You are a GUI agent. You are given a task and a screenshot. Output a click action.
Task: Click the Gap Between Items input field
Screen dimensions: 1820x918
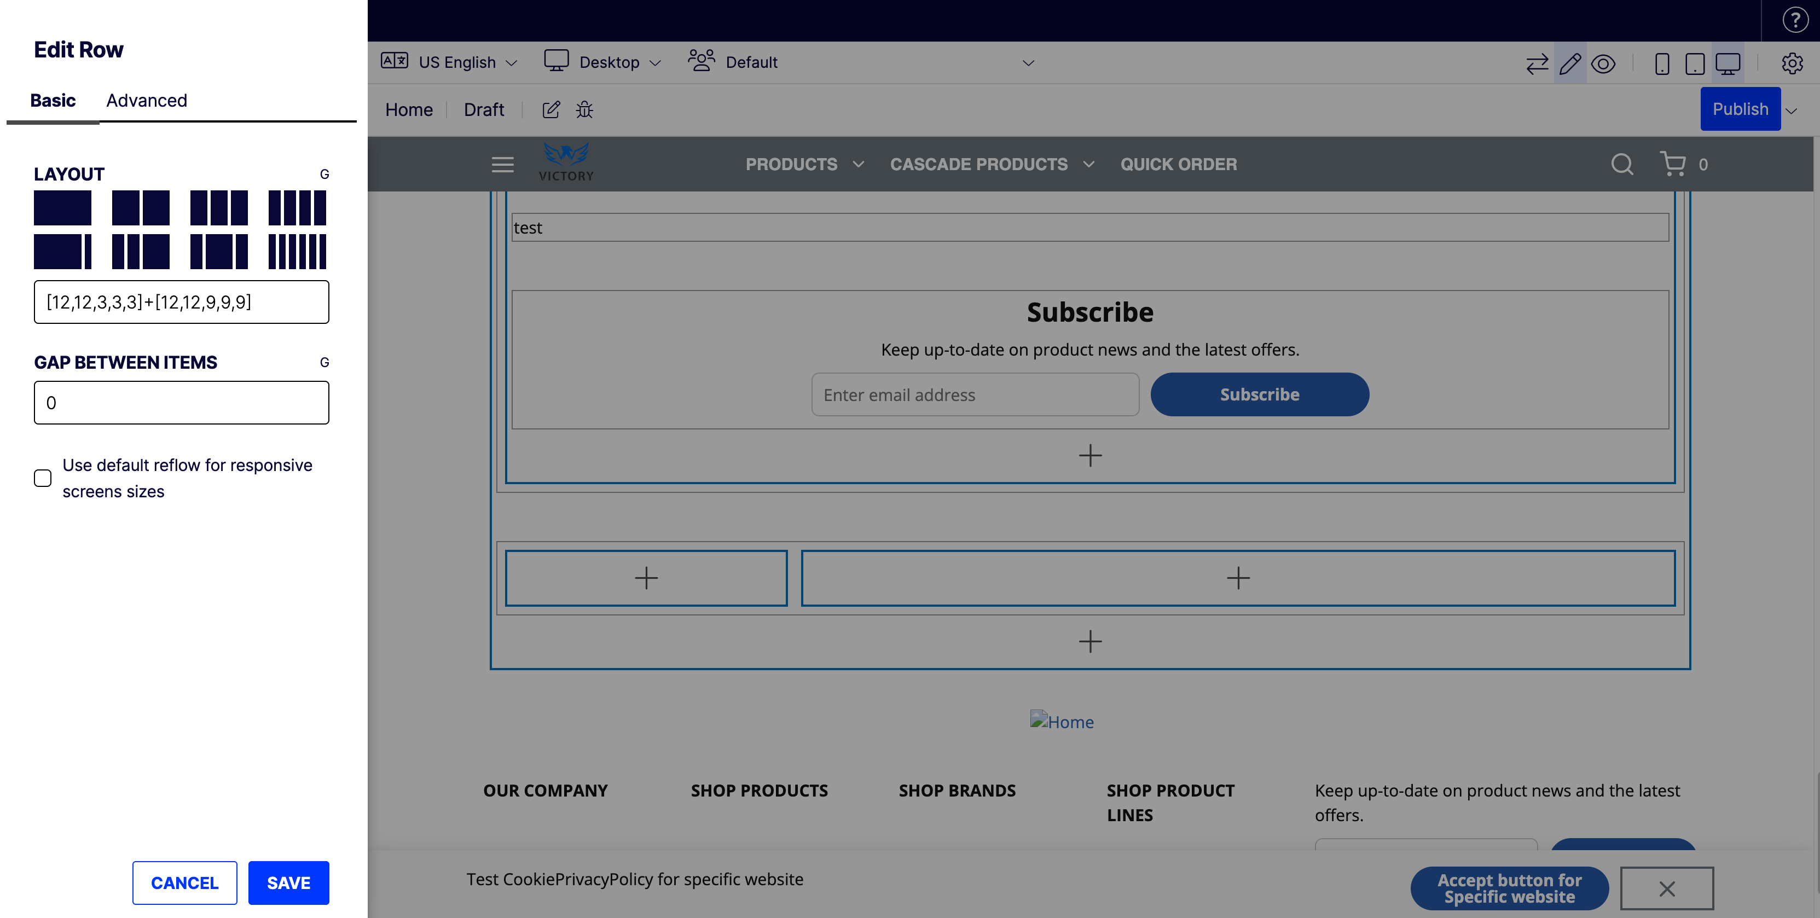point(182,403)
